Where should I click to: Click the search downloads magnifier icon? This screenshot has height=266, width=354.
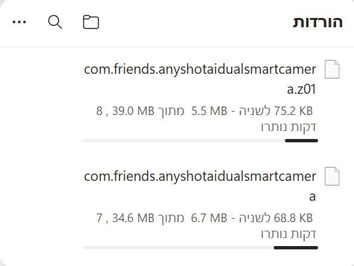pyautogui.click(x=55, y=22)
